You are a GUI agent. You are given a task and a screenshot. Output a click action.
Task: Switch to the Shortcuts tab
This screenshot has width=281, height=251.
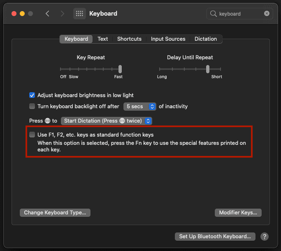click(129, 39)
